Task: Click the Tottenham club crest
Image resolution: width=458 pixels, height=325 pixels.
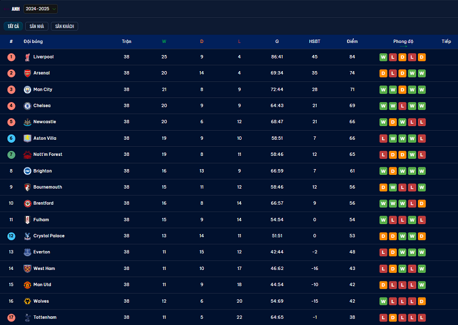Action: 27,318
